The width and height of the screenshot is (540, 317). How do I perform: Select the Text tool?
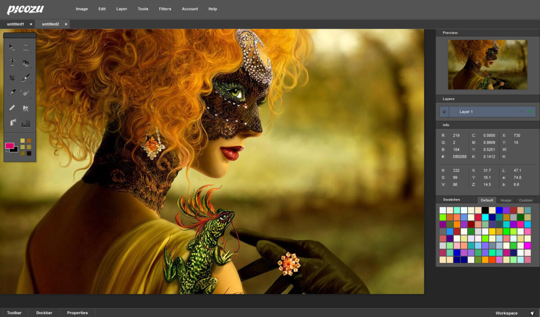click(13, 63)
